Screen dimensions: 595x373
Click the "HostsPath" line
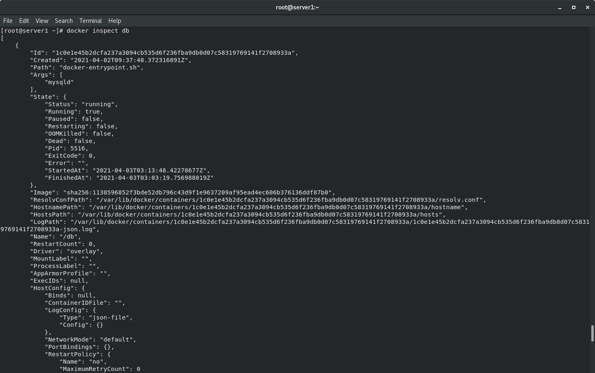click(x=238, y=214)
